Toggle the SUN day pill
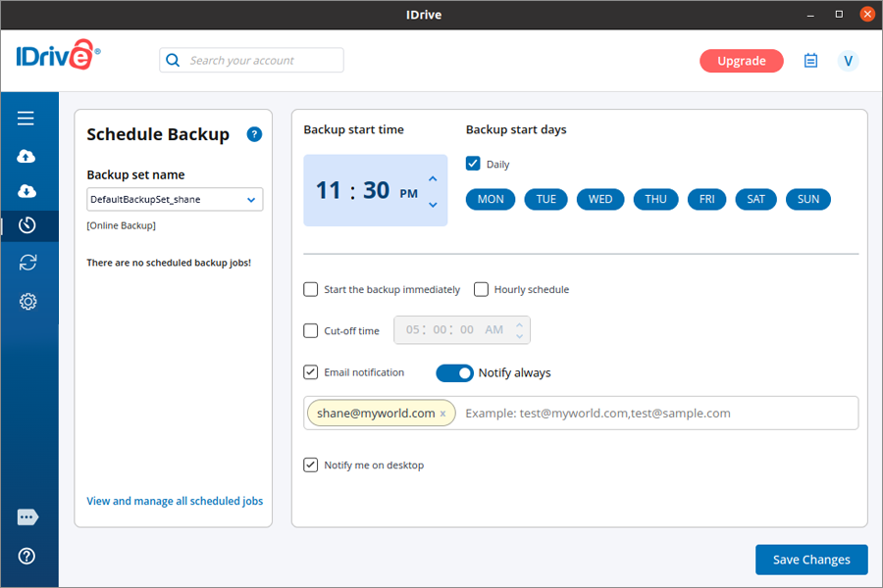883x588 pixels. pos(807,199)
